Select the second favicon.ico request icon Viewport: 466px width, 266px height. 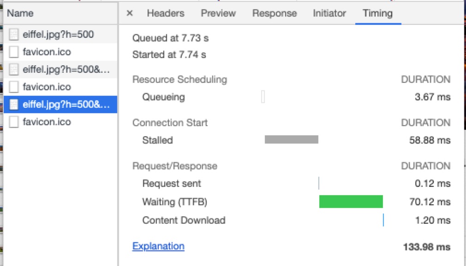[x=14, y=87]
